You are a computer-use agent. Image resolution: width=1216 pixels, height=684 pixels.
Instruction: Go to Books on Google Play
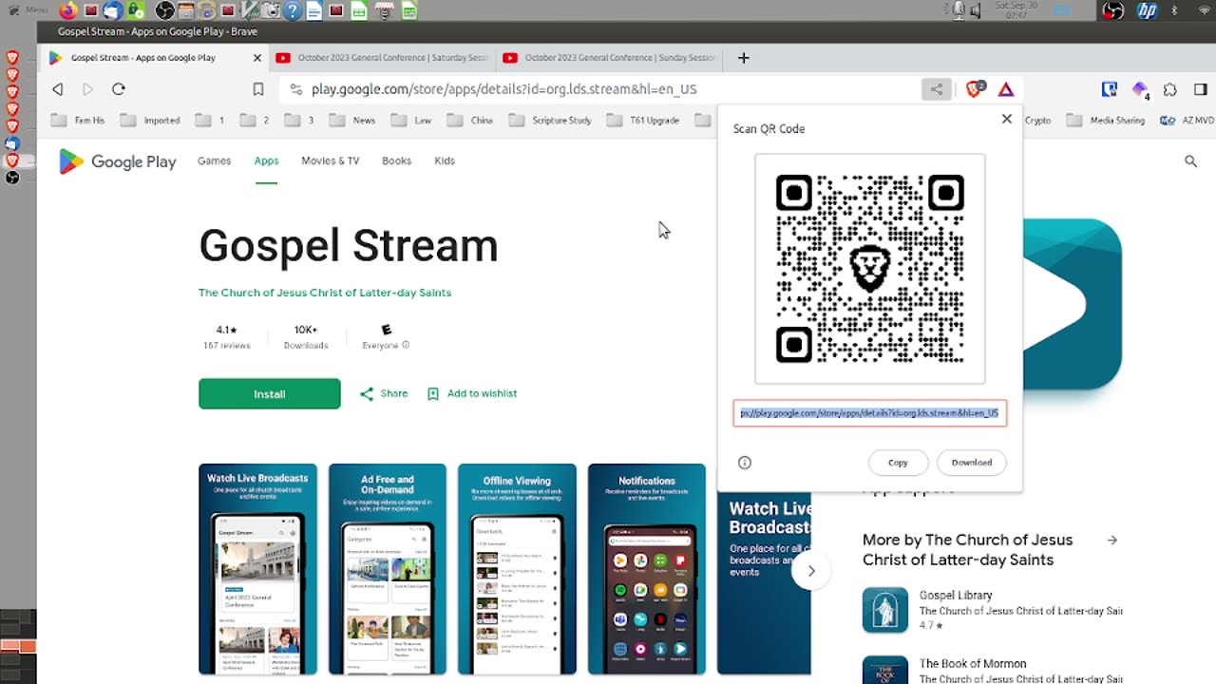[396, 161]
